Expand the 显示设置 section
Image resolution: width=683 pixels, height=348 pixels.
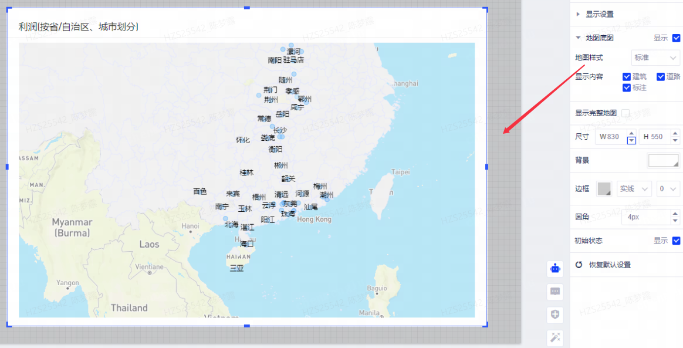[x=599, y=14]
